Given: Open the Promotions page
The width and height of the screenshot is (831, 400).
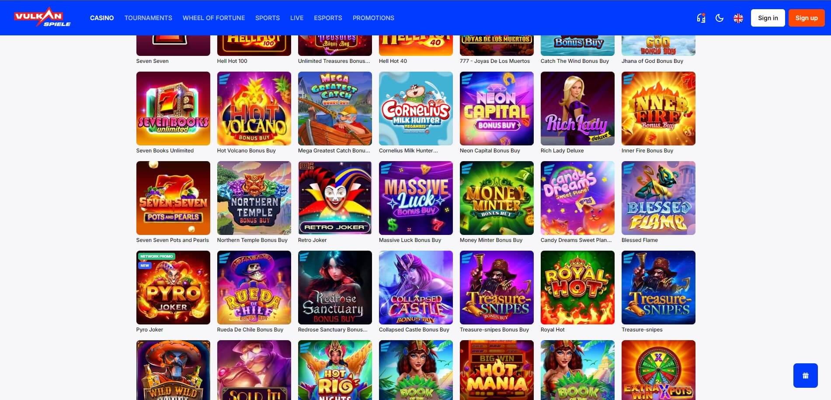Looking at the screenshot, I should (x=373, y=18).
